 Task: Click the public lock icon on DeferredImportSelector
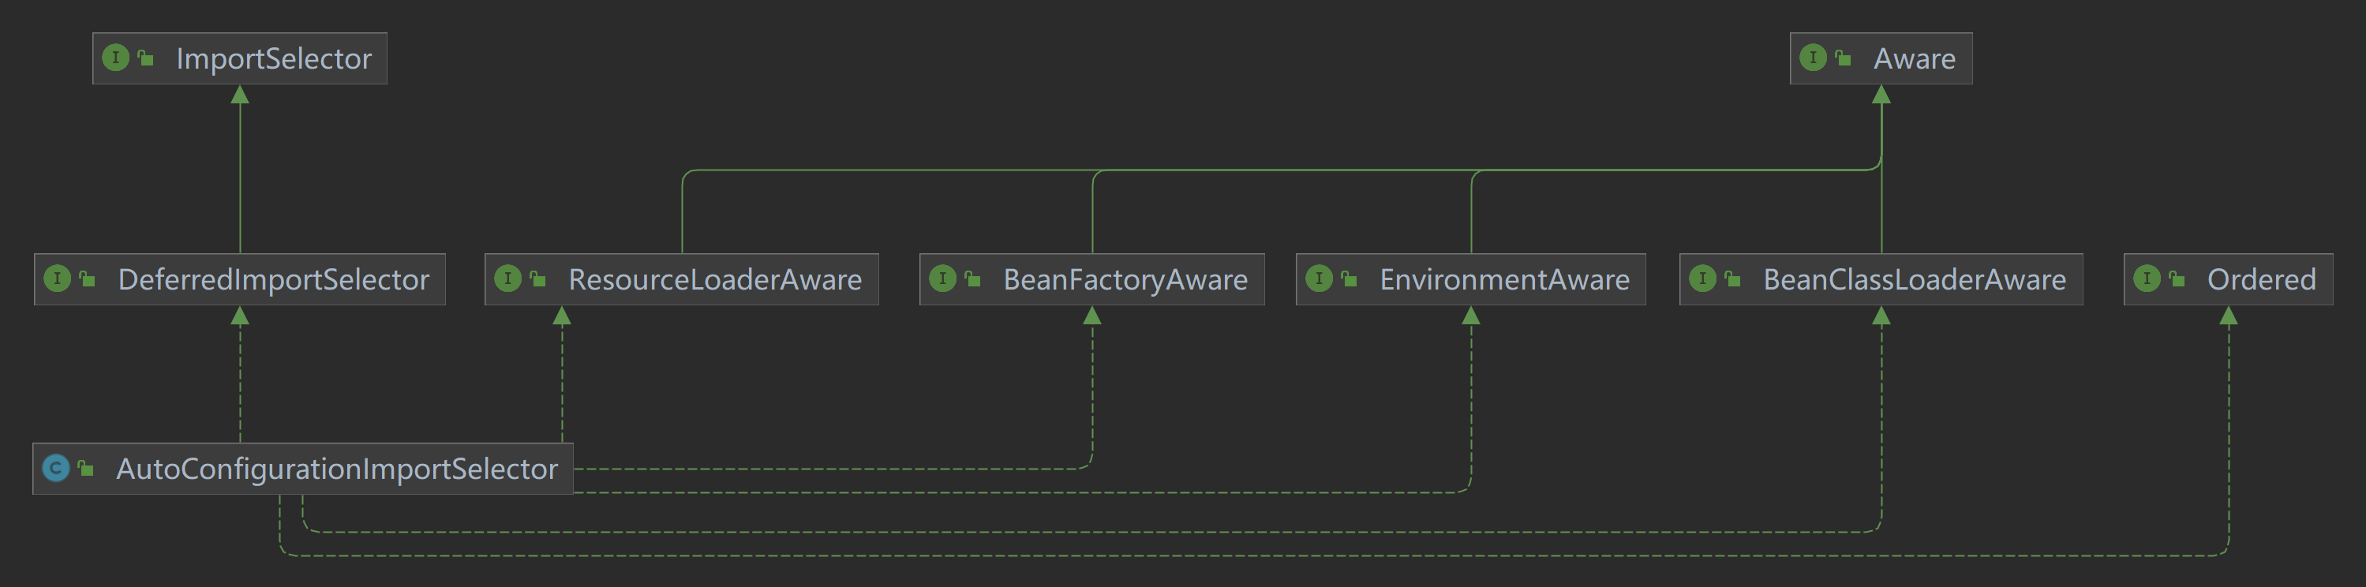pyautogui.click(x=86, y=279)
